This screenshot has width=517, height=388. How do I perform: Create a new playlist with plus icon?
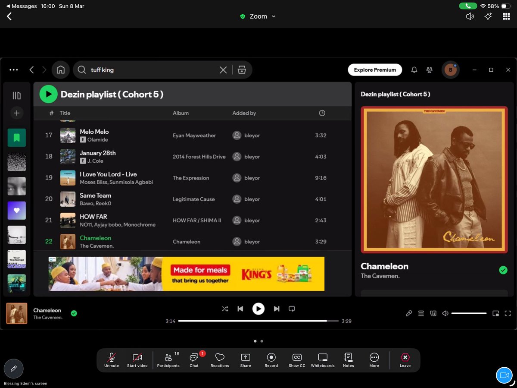(x=16, y=113)
